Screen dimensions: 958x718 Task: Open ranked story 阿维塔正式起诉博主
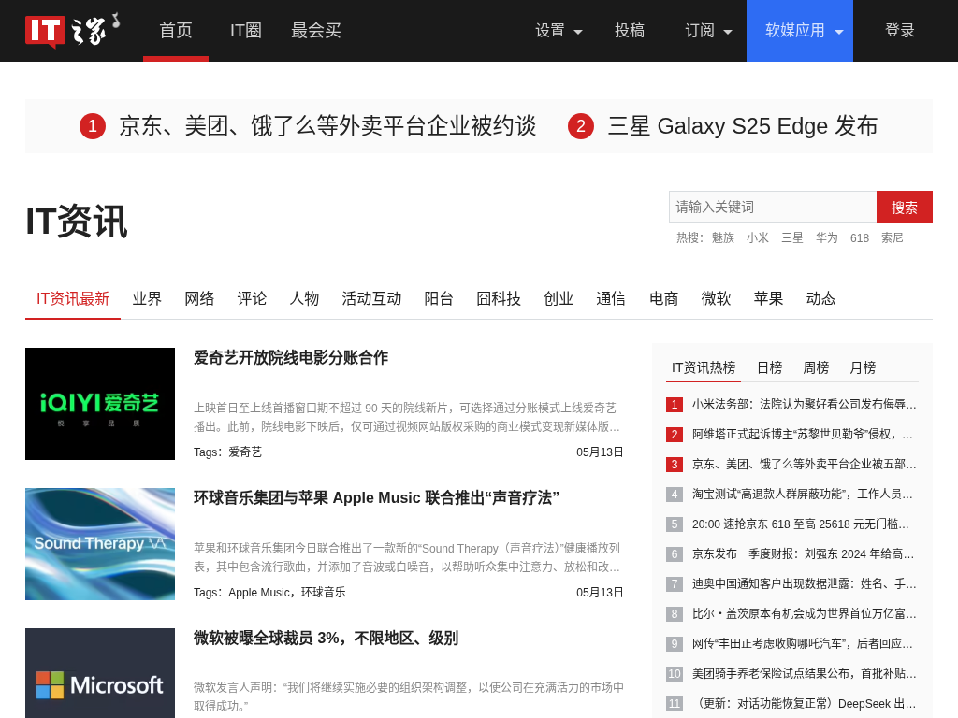802,434
